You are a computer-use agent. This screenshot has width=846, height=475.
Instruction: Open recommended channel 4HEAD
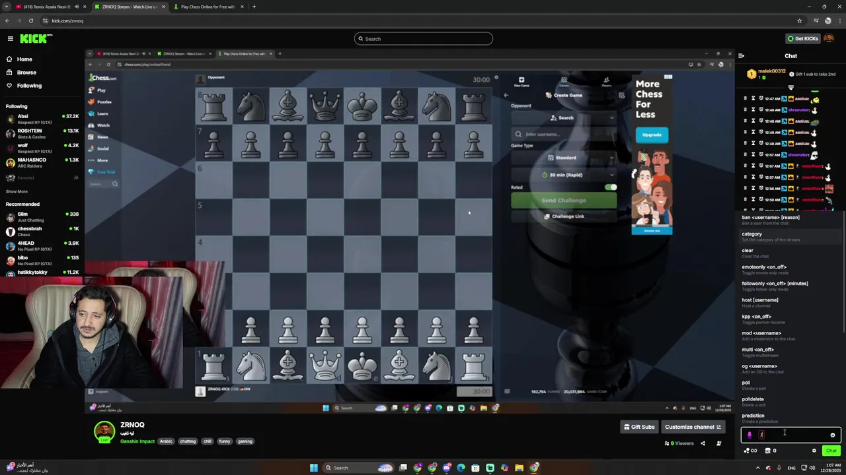point(42,246)
